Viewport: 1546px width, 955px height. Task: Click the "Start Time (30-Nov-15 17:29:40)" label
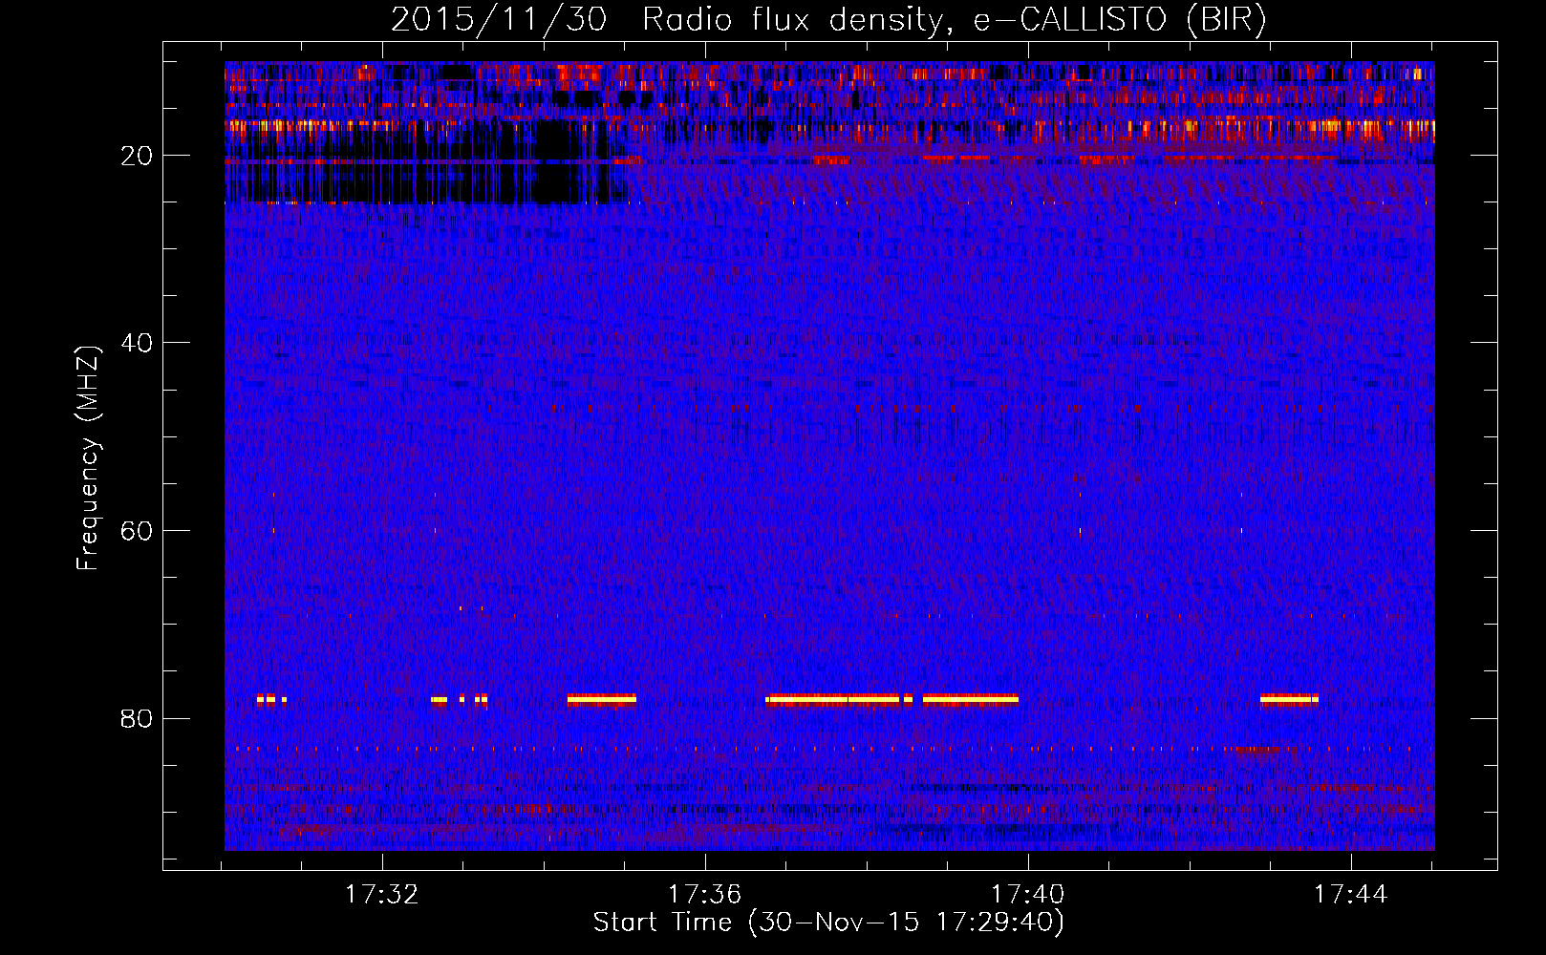[x=828, y=923]
